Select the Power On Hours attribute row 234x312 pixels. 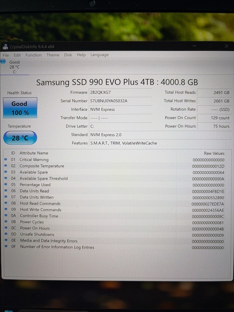click(x=115, y=229)
